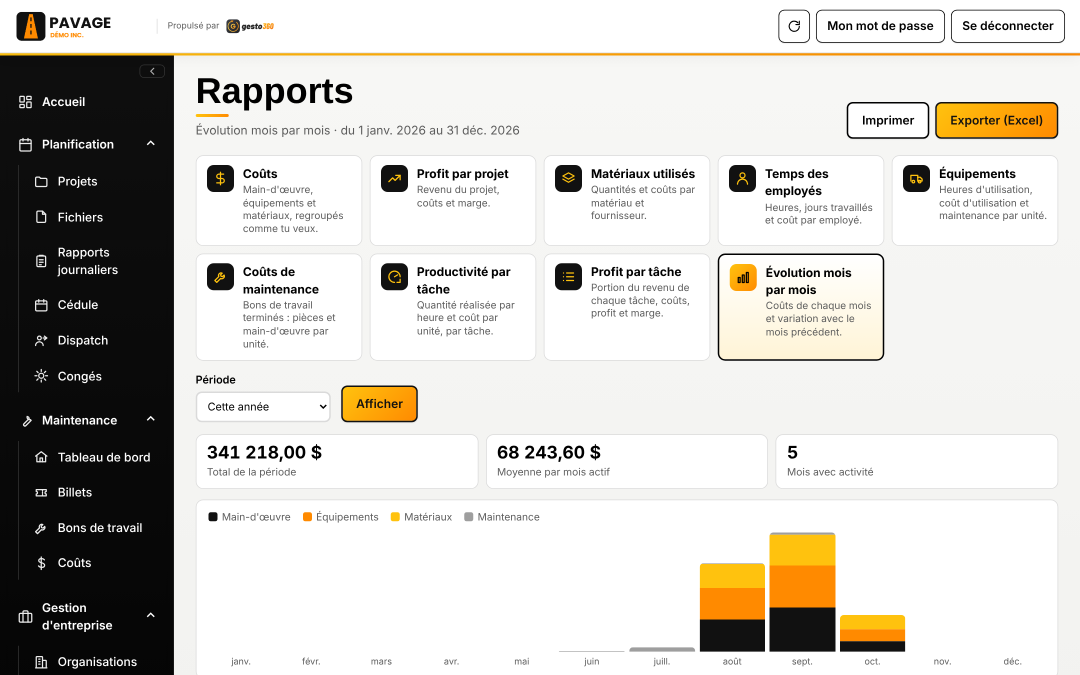This screenshot has height=675, width=1080.
Task: Click the Évolution mois par mois chart icon
Action: [x=743, y=277]
